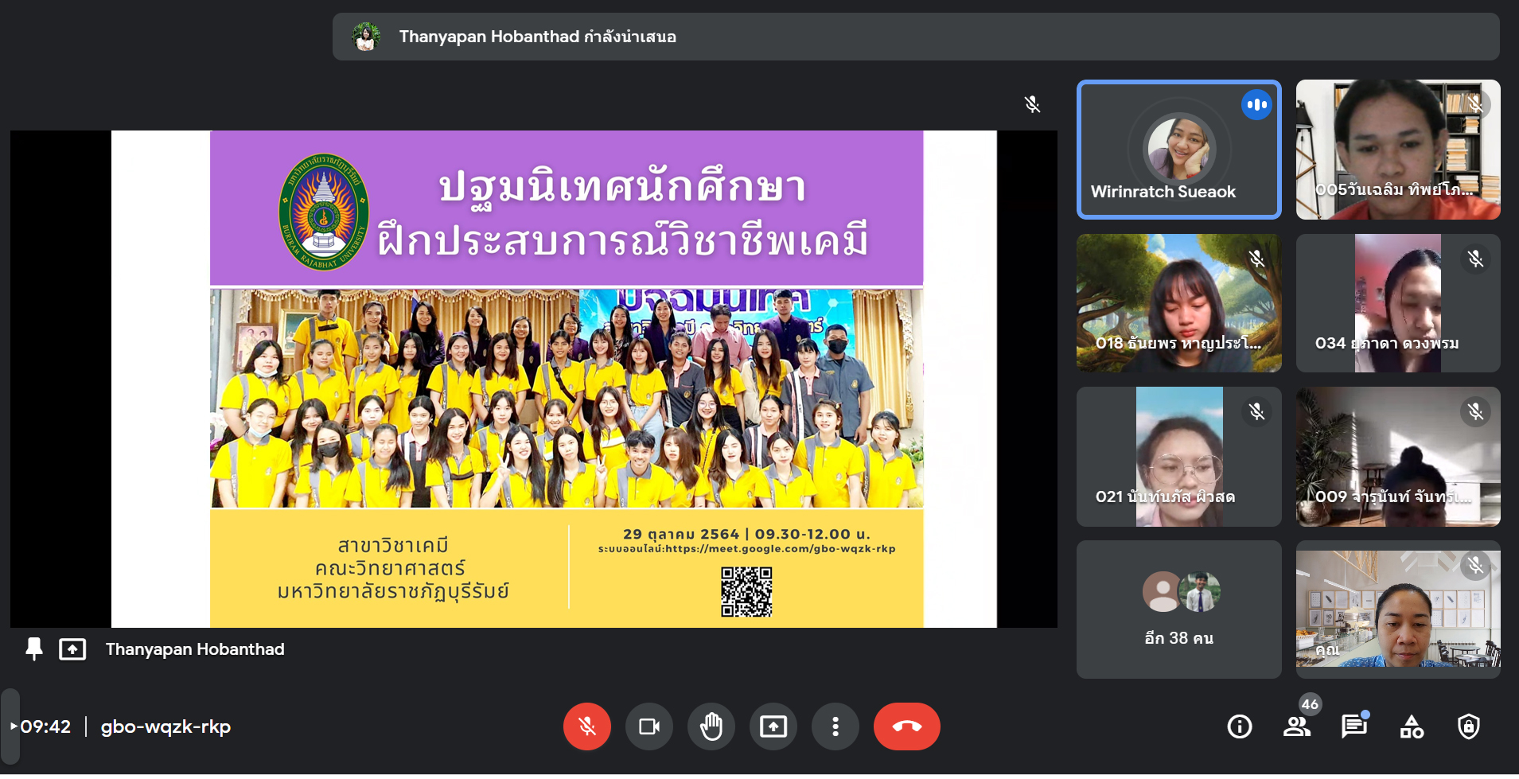Expand the side handle at the bottom-left edge
This screenshot has width=1519, height=779.
(10, 726)
